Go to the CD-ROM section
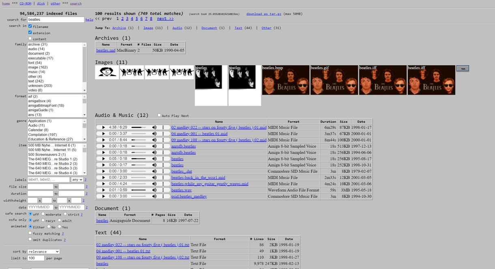The height and width of the screenshot is (269, 495). (25, 3)
